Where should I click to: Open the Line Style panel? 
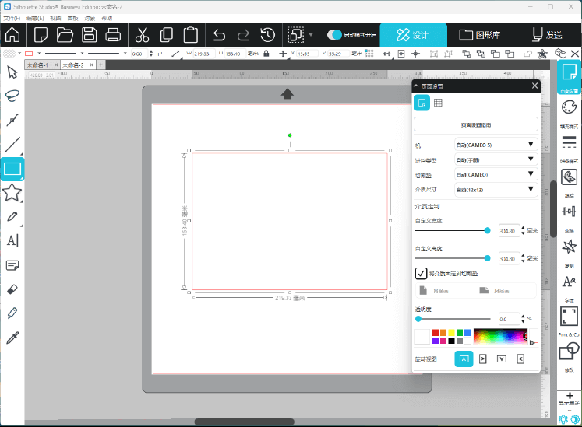(569, 142)
